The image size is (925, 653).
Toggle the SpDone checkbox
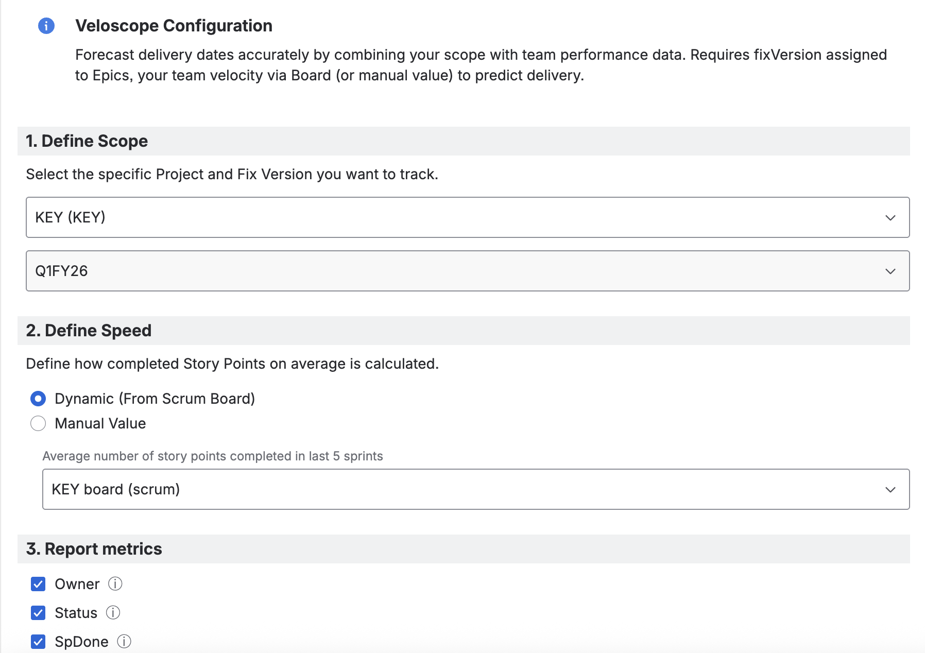(x=38, y=642)
